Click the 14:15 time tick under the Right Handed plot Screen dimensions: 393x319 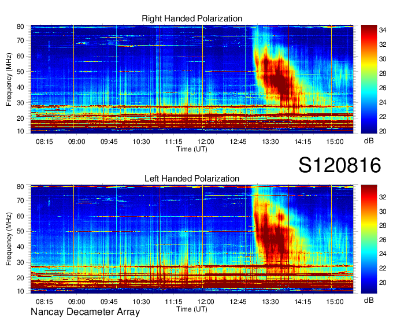(x=303, y=142)
